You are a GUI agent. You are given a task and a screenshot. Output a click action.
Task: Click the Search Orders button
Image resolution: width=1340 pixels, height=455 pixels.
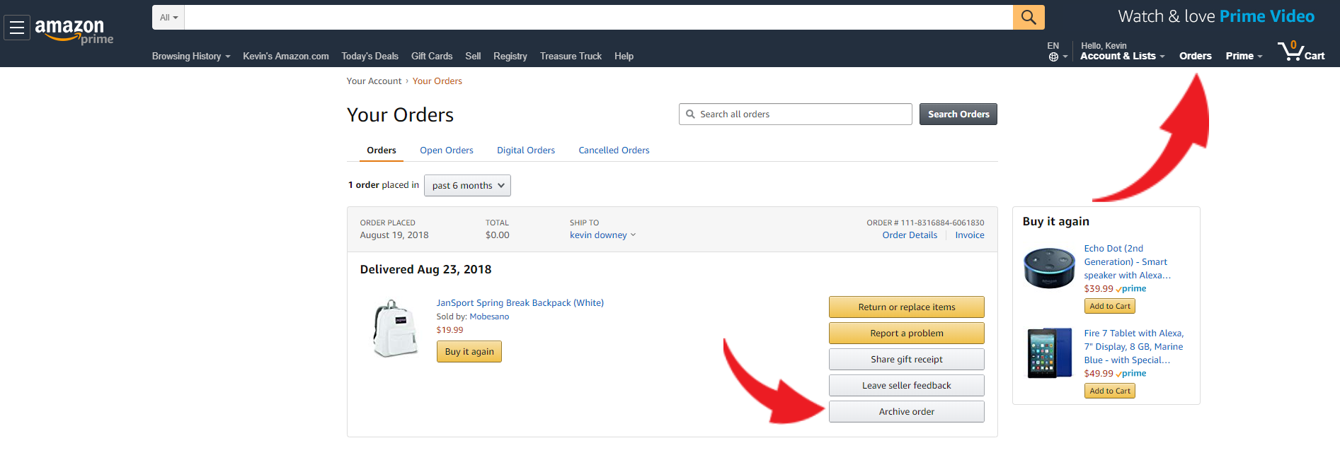point(958,114)
